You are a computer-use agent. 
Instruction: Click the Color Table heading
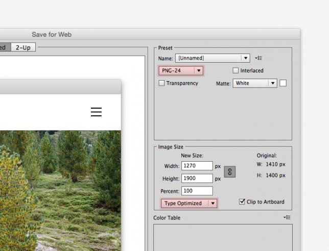tap(167, 218)
